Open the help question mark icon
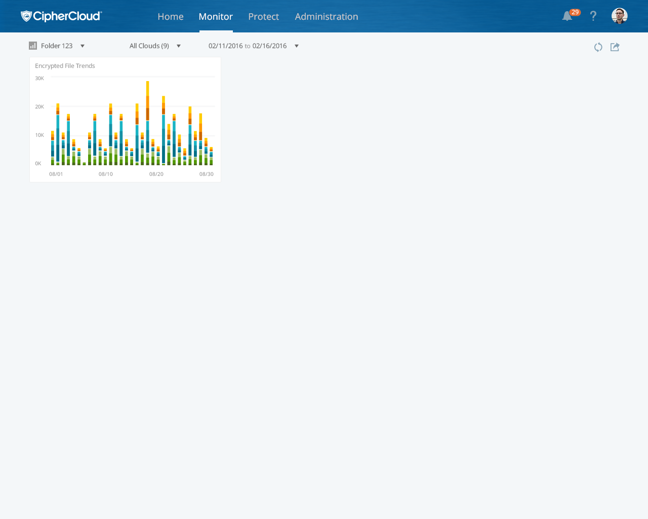 click(593, 16)
